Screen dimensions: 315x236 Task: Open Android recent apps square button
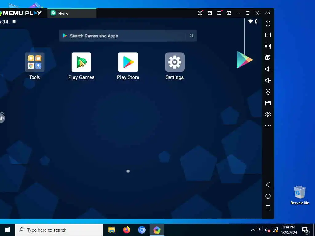coord(268,207)
